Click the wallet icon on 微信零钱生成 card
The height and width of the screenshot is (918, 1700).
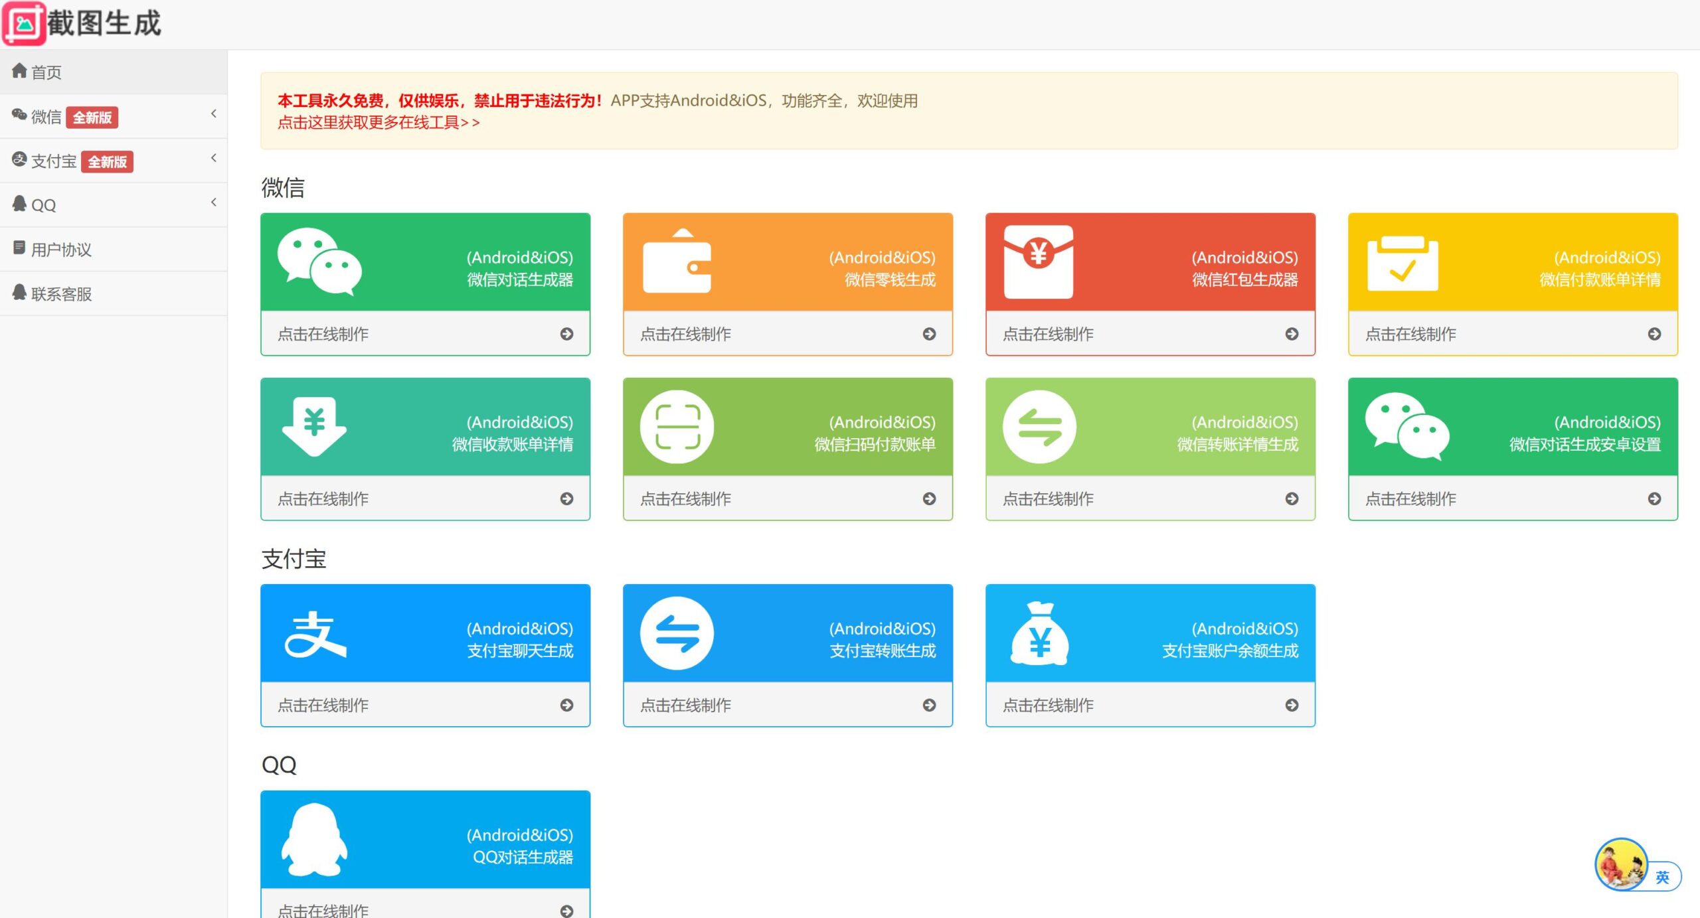click(677, 261)
